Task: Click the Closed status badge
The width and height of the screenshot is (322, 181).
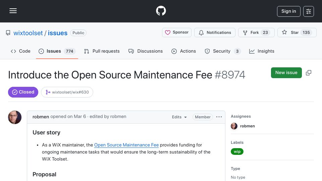Action: 23,92
